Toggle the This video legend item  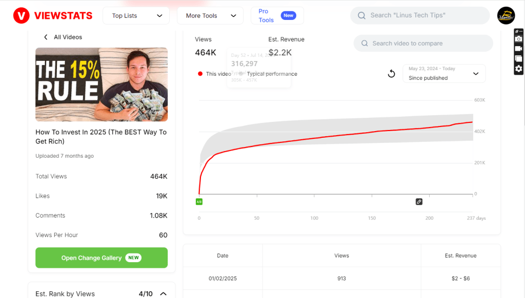coord(214,74)
